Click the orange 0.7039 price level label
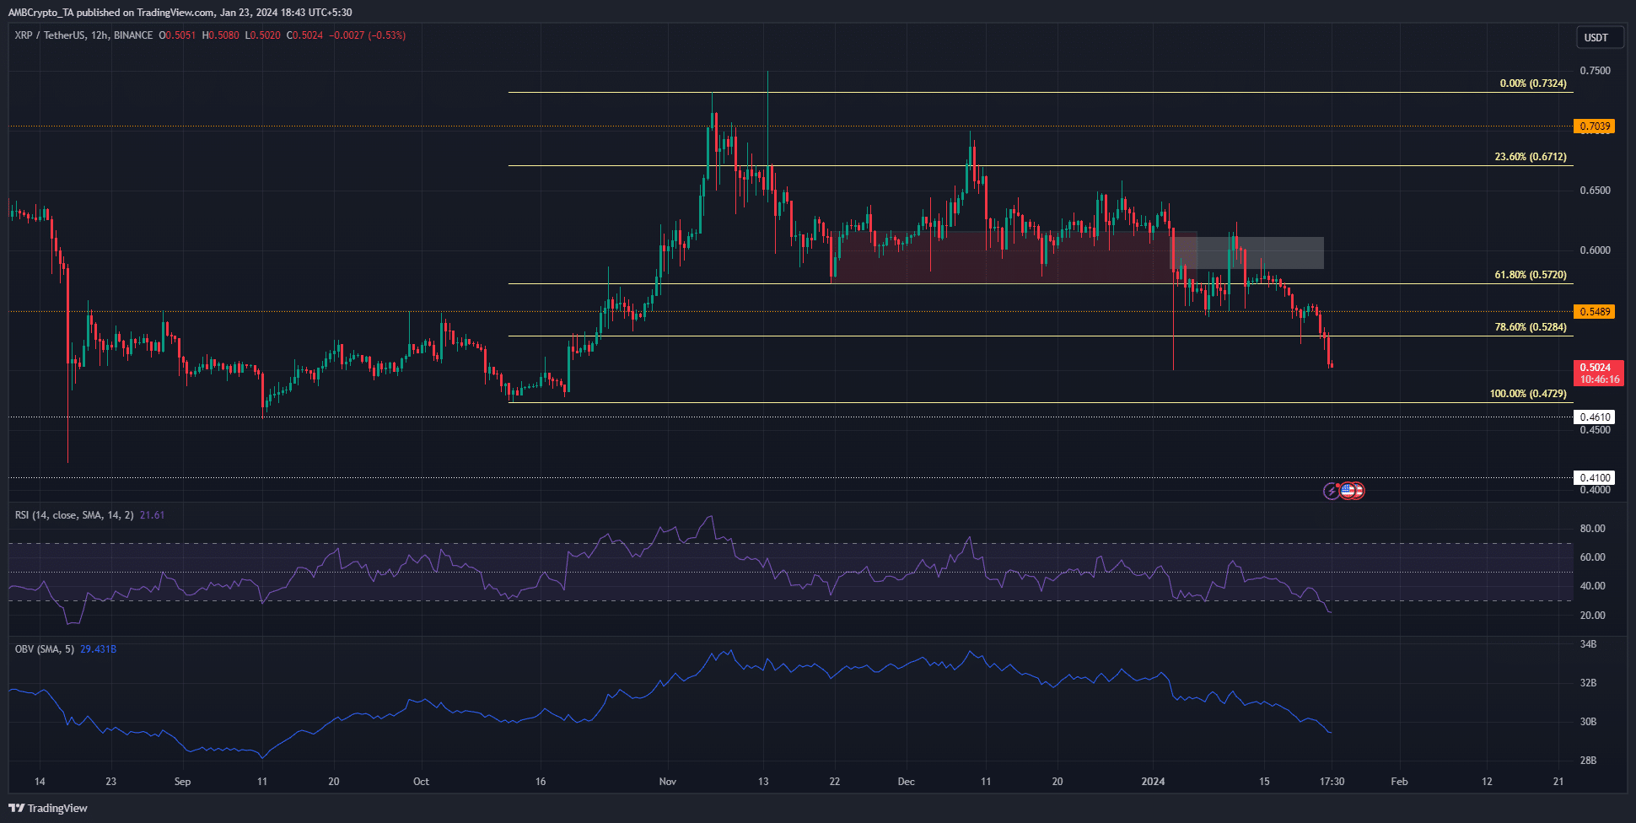 [1595, 126]
